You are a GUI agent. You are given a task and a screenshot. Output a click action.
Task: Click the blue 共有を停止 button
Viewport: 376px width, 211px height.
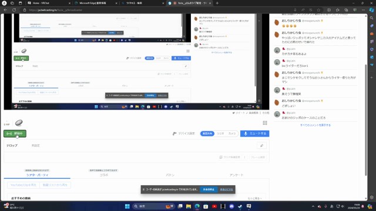click(209, 189)
